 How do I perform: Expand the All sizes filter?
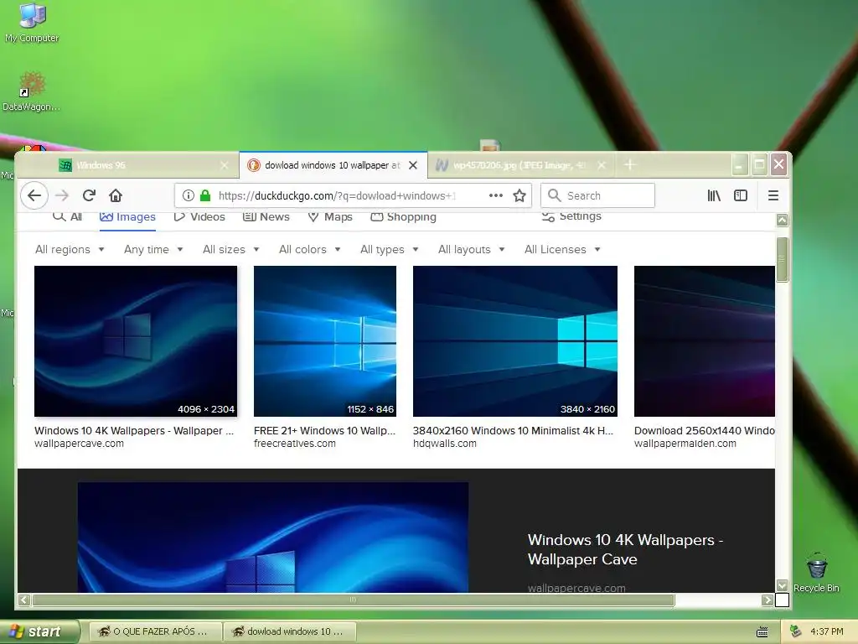coord(231,250)
